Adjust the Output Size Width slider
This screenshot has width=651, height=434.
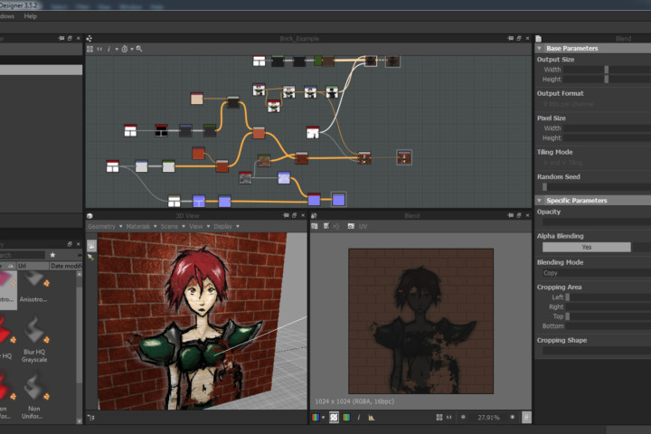(606, 70)
